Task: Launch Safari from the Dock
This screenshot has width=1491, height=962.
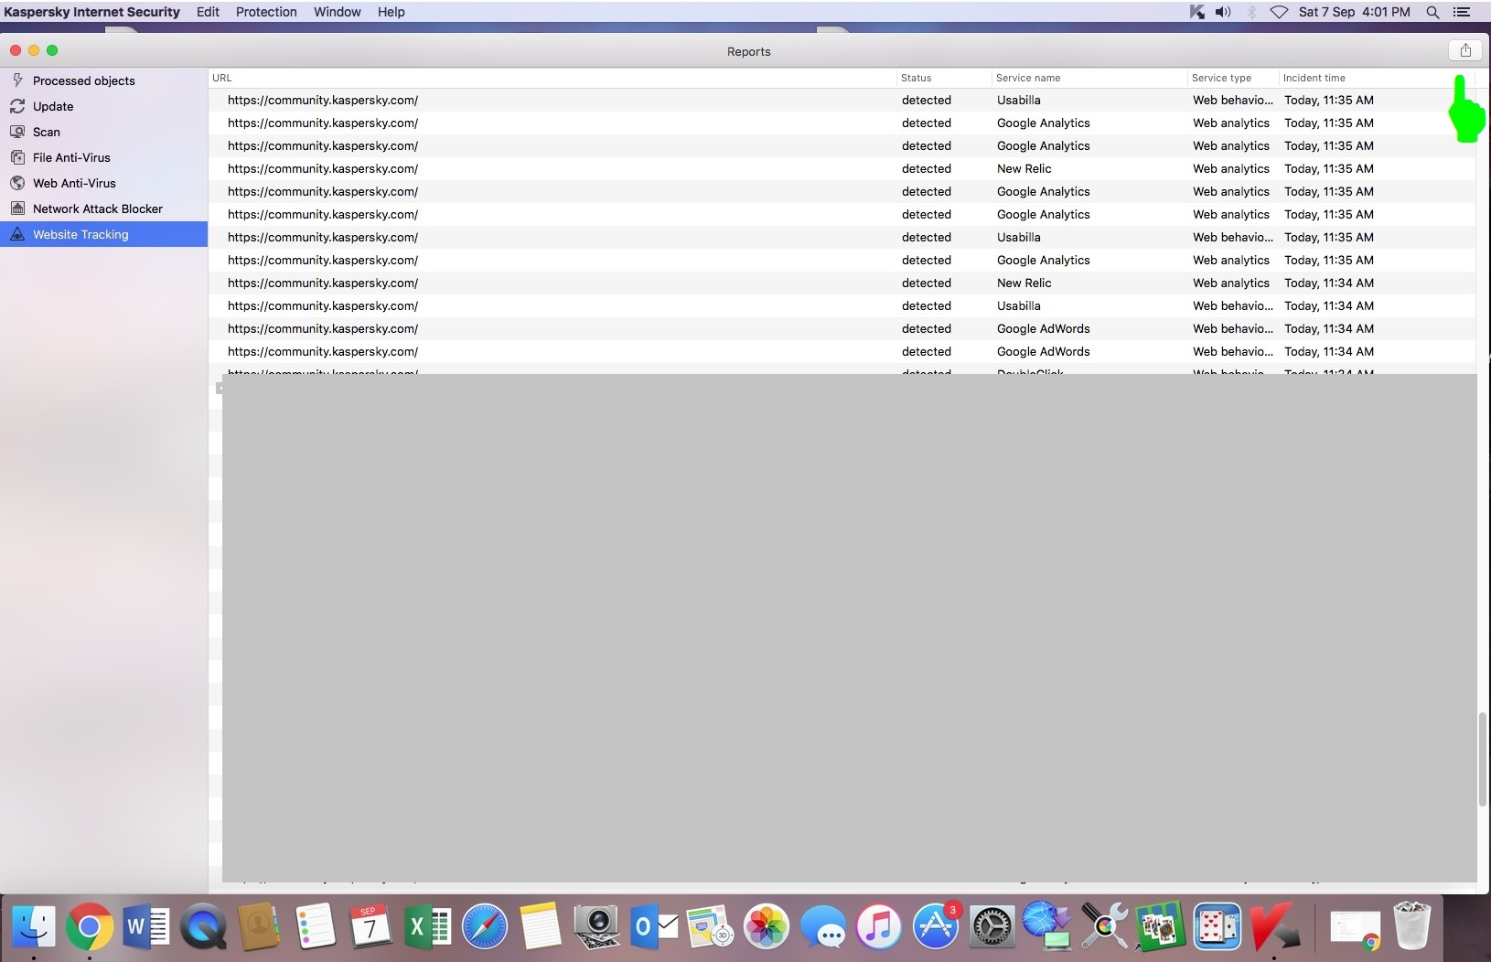Action: click(x=484, y=926)
